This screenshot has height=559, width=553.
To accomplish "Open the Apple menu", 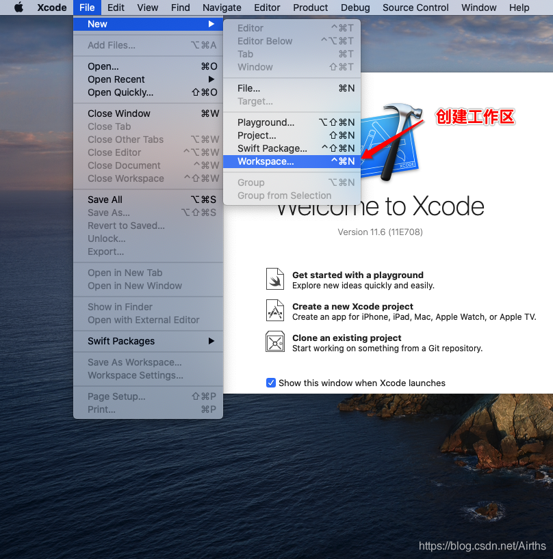I will (18, 8).
